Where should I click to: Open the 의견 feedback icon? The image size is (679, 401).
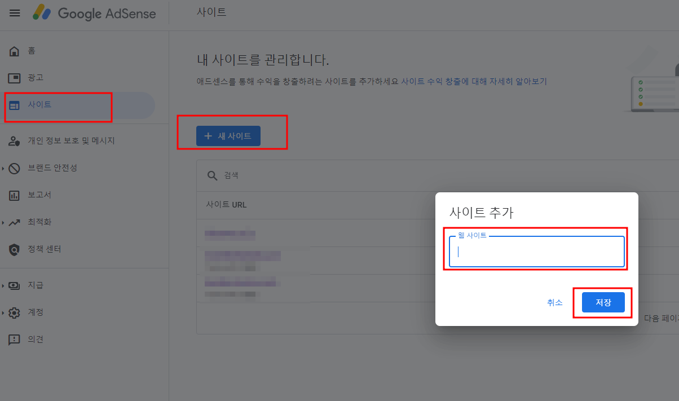[14, 339]
